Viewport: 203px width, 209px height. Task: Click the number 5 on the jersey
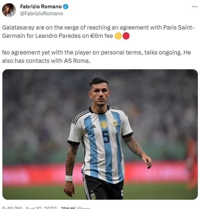(106, 137)
